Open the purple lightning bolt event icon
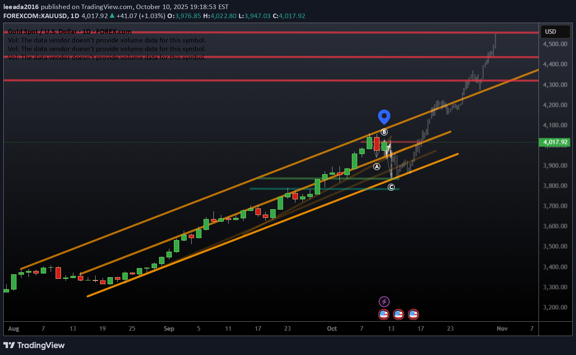576x355 pixels. tap(384, 302)
